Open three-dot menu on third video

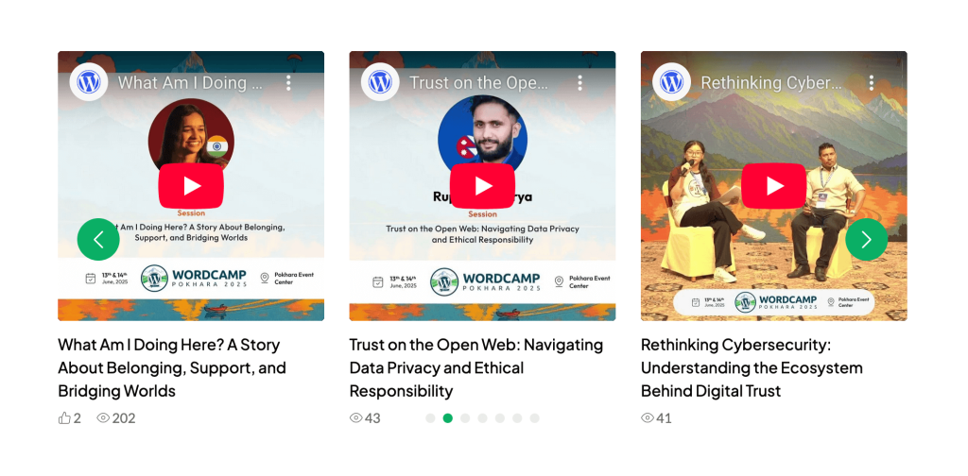pyautogui.click(x=871, y=82)
